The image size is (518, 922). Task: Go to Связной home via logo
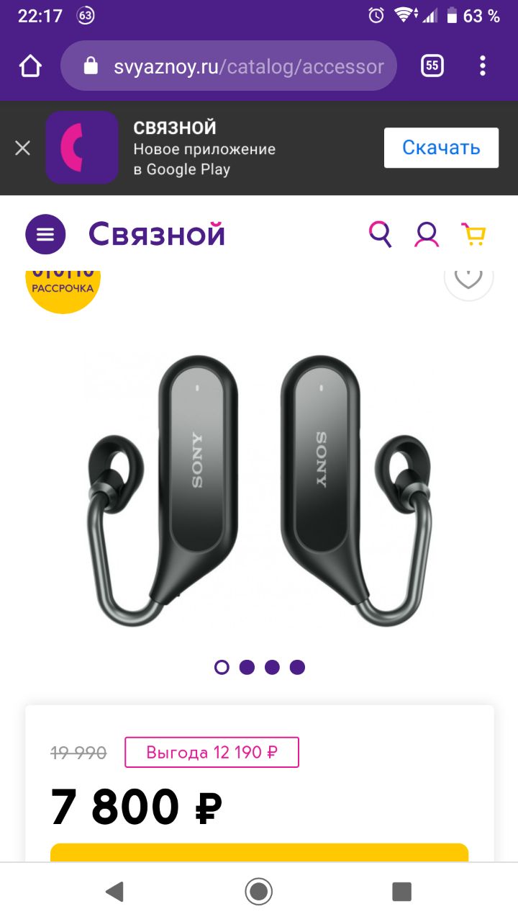click(157, 234)
